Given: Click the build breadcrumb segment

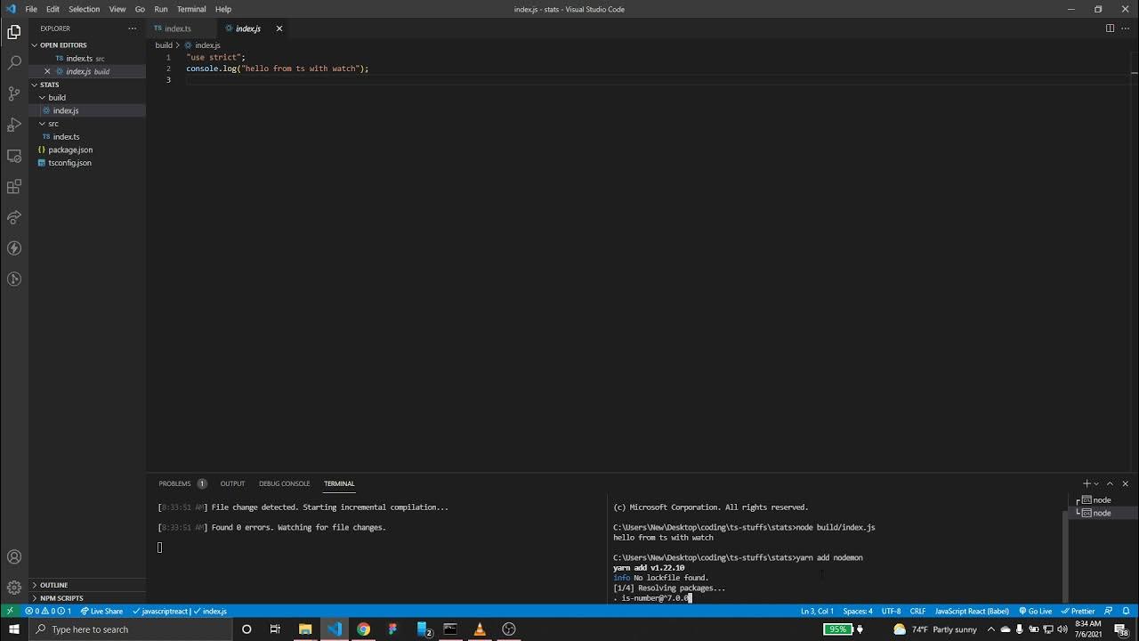Looking at the screenshot, I should coord(164,45).
